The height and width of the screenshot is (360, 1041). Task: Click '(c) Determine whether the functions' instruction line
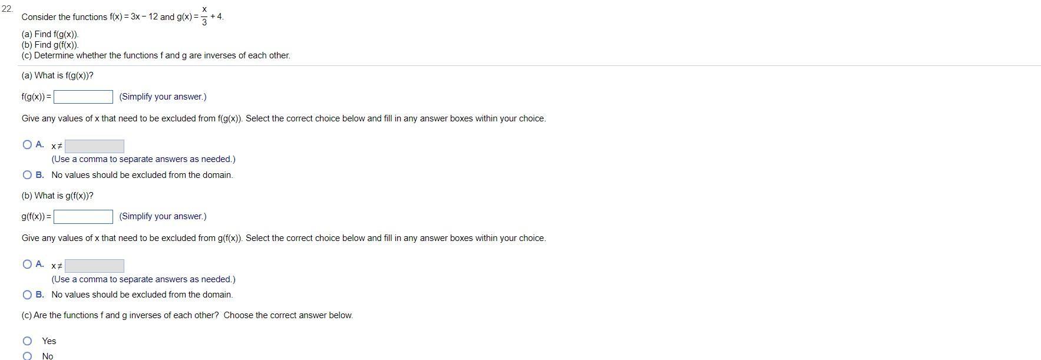click(x=156, y=55)
